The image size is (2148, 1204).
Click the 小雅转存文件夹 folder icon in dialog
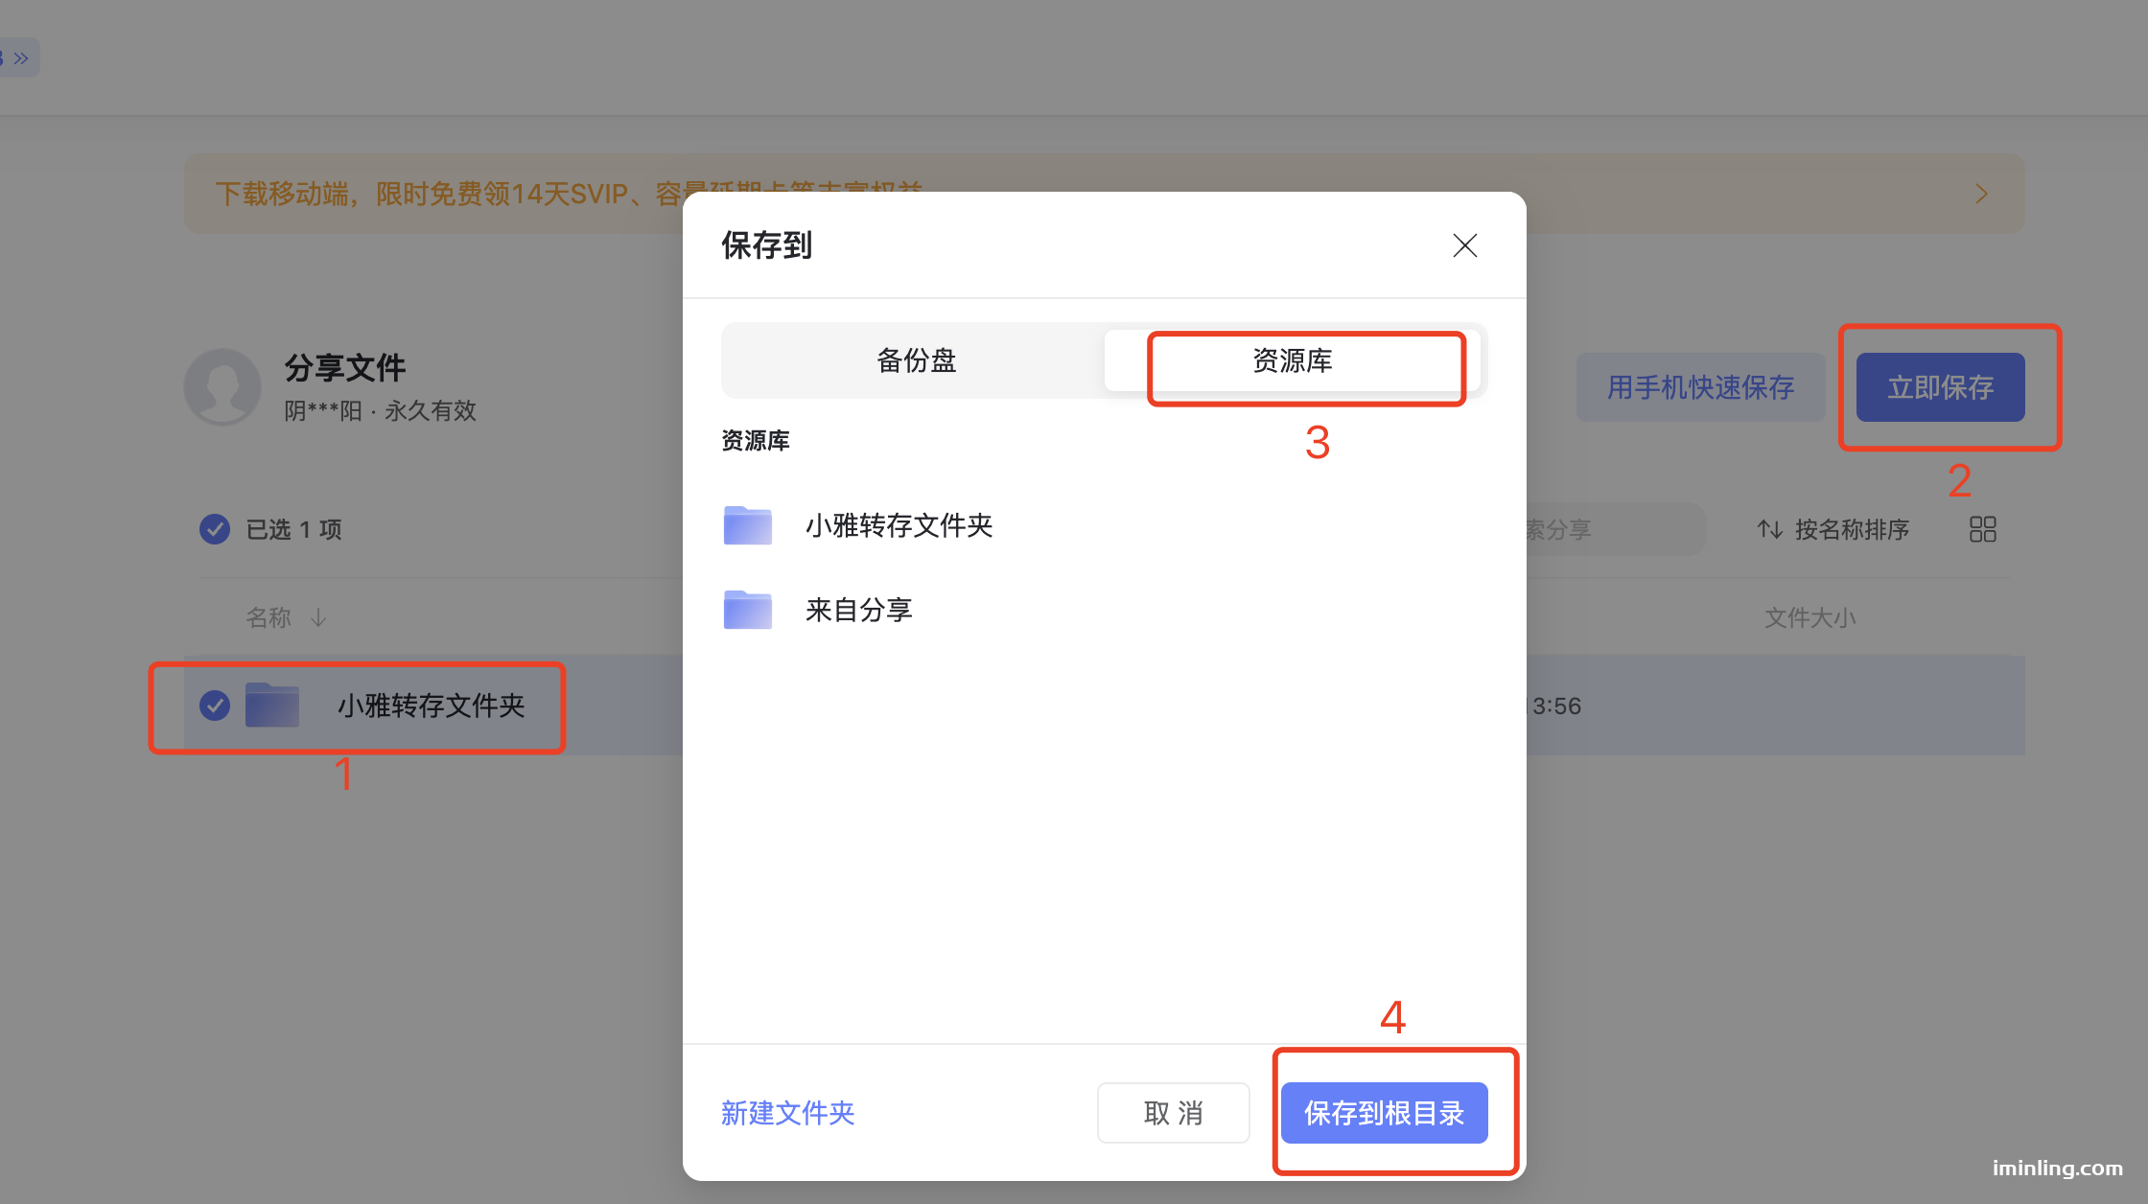[x=747, y=525]
